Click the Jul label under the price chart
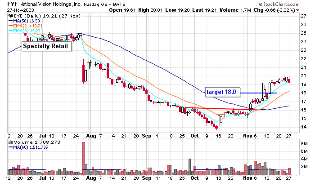Image resolution: width=315 pixels, height=182 pixels. (x=42, y=136)
